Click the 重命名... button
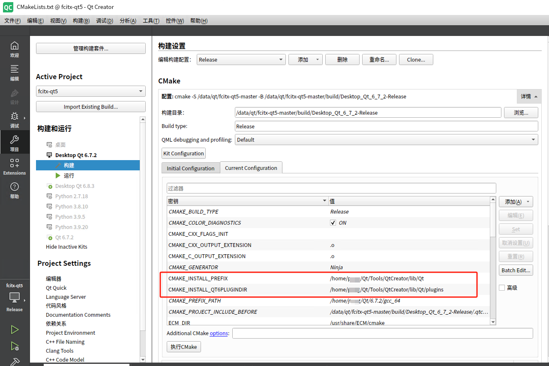The width and height of the screenshot is (549, 366). point(379,60)
